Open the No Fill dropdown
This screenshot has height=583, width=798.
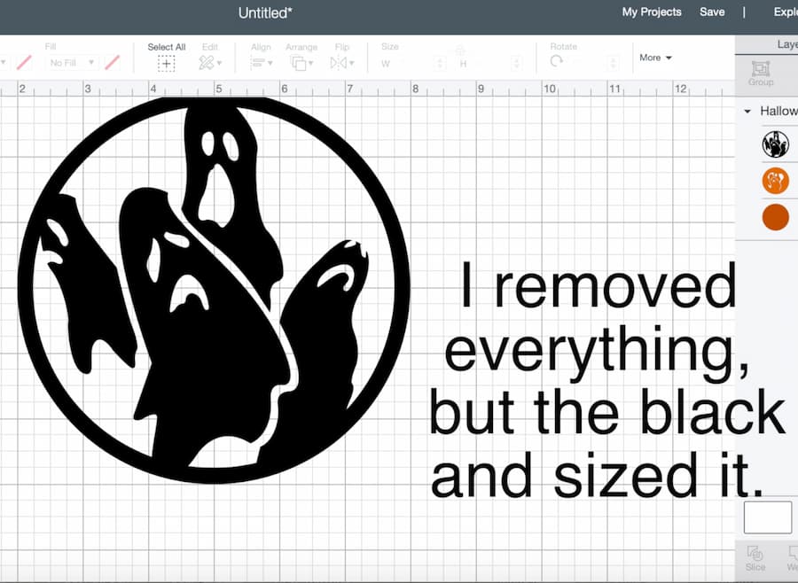tap(70, 62)
